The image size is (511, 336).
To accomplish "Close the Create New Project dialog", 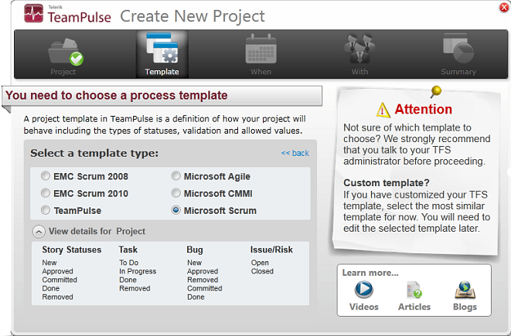I will click(505, 7).
